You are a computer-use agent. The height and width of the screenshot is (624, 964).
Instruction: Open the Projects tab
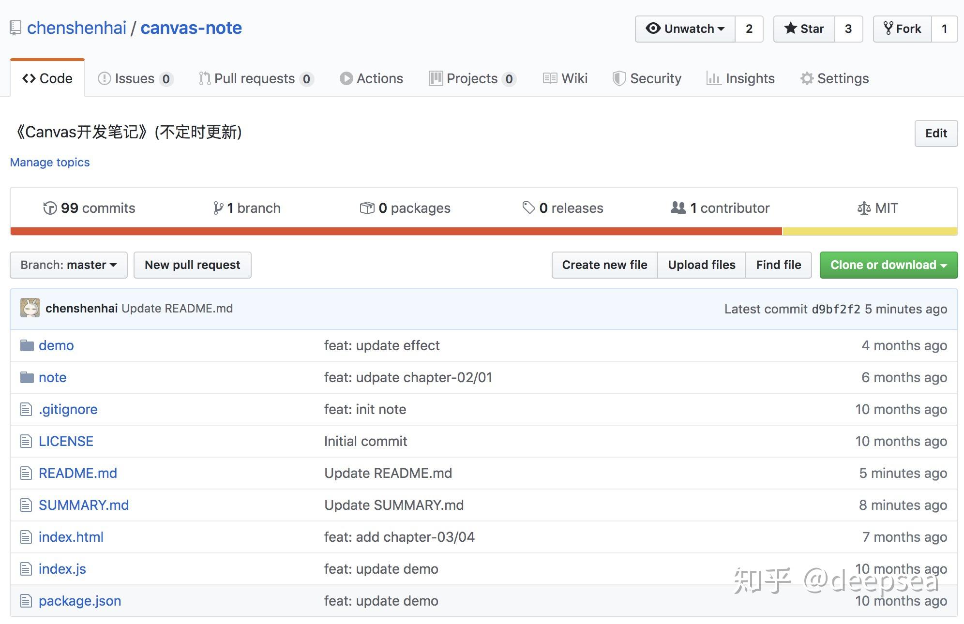pyautogui.click(x=472, y=78)
